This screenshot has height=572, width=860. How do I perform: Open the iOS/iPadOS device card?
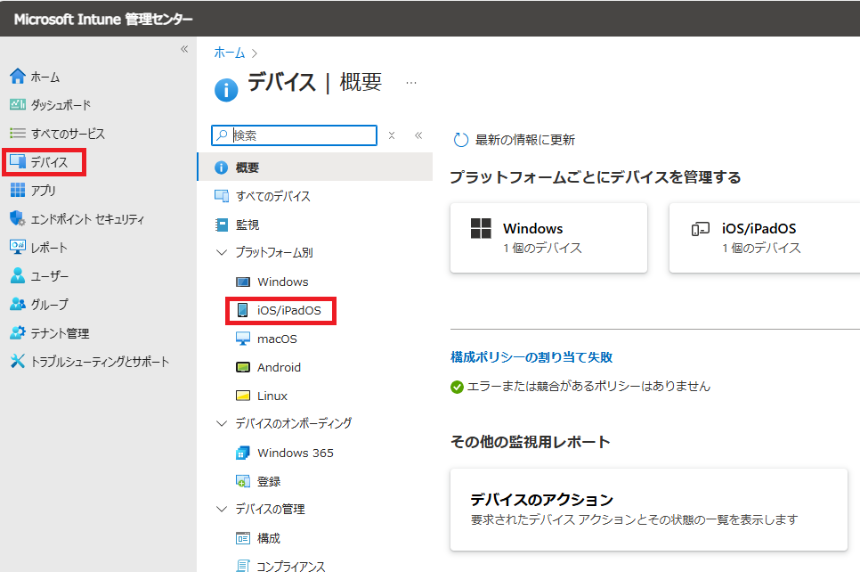click(x=764, y=238)
